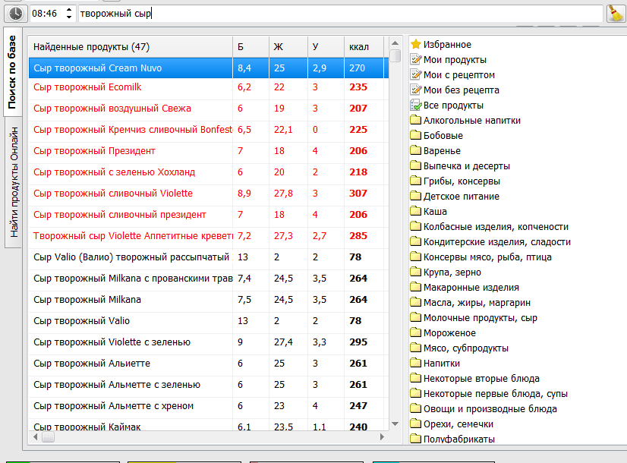Viewport: 627px width, 463px height.
Task: Select Сыр творожный Президент row
Action: pyautogui.click(x=208, y=151)
